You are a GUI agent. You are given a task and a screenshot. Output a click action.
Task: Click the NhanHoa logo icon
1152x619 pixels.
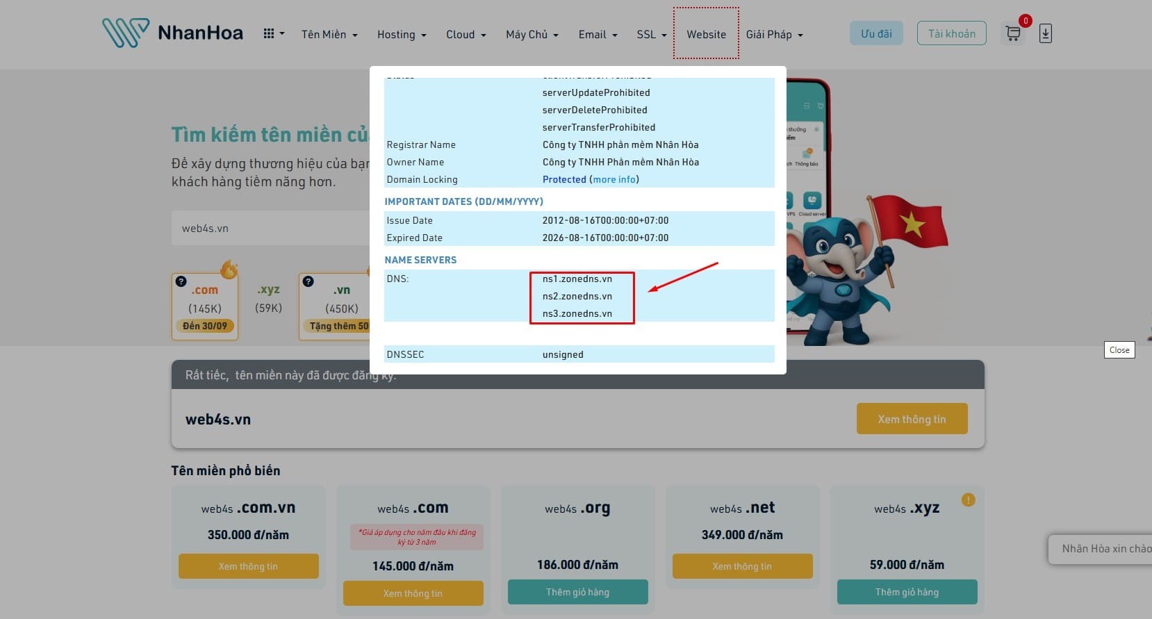(x=126, y=33)
